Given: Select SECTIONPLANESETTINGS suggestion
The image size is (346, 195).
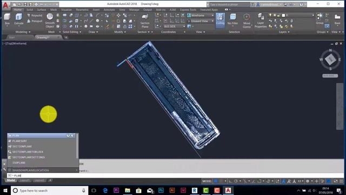Looking at the screenshot, I should tap(42, 157).
